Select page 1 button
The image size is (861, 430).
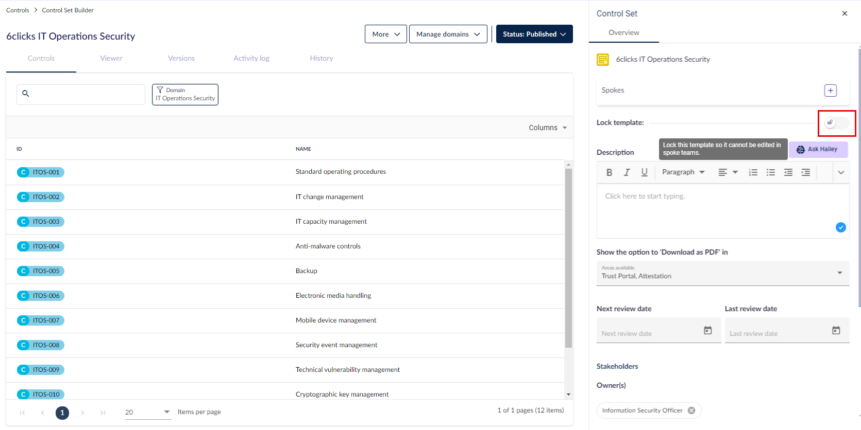(62, 413)
